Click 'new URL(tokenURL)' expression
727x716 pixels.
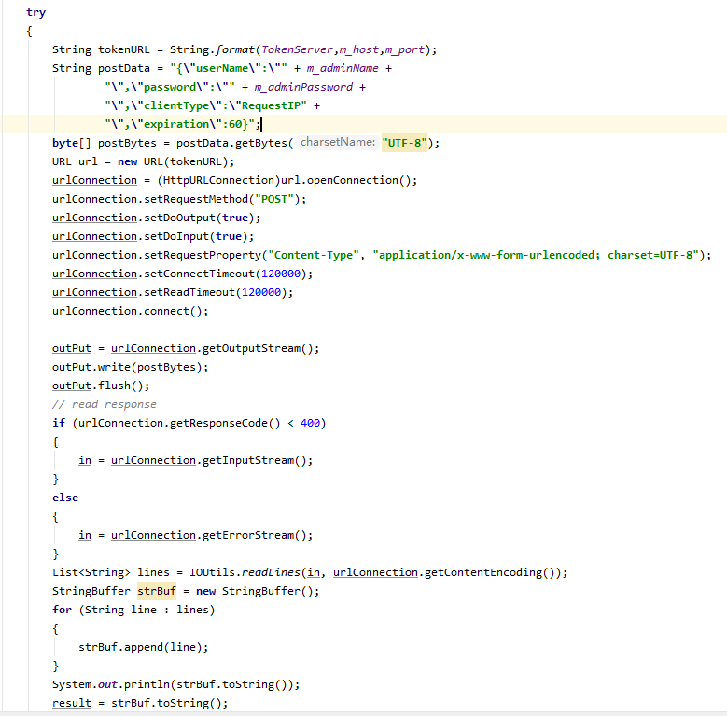pos(173,161)
